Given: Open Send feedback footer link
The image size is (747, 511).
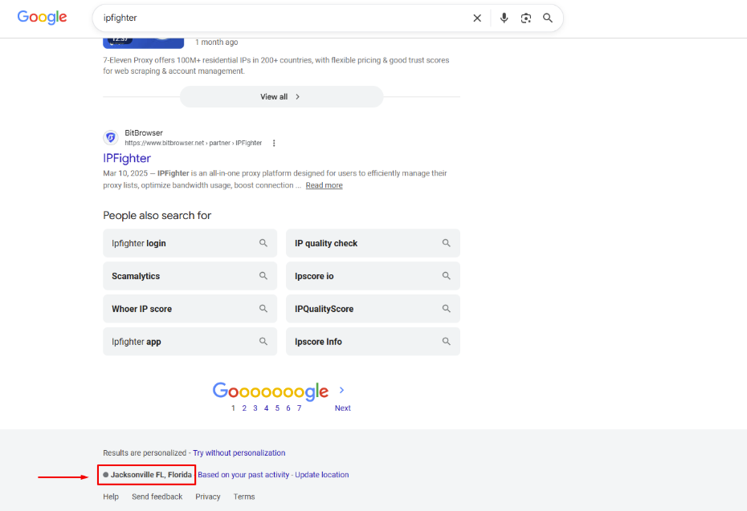Looking at the screenshot, I should click(x=157, y=497).
